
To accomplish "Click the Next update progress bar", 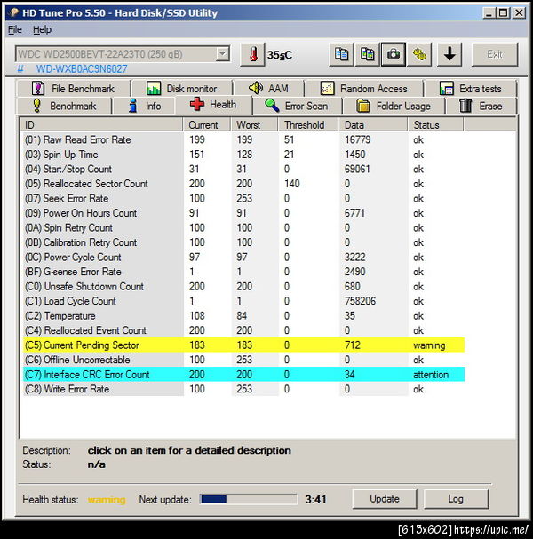I will pyautogui.click(x=249, y=499).
